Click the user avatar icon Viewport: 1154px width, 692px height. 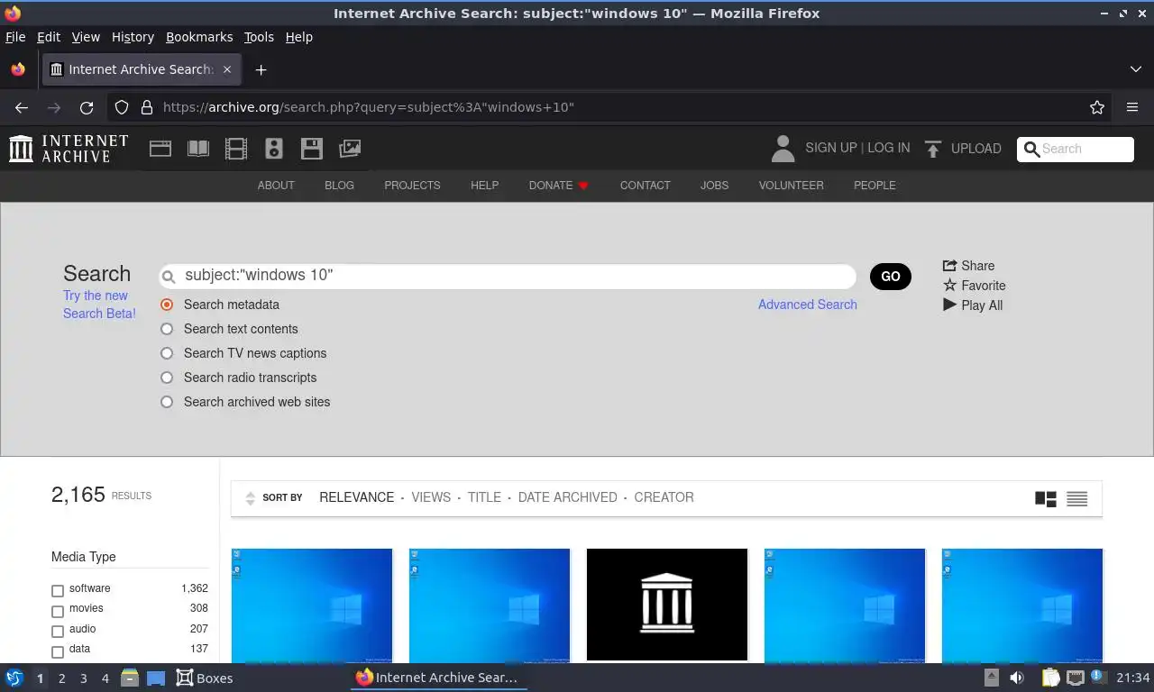(x=783, y=149)
